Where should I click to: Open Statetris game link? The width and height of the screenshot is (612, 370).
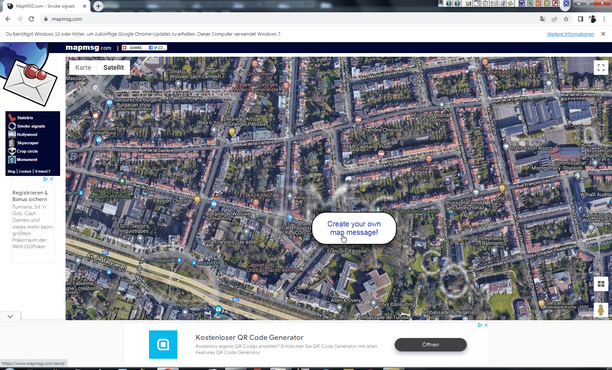click(x=25, y=118)
